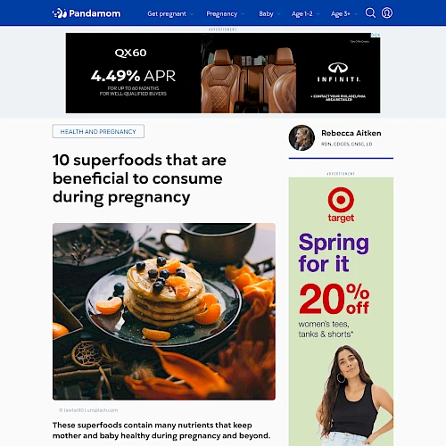Select the Health and Pregnancy category tag
Image resolution: width=446 pixels, height=446 pixels.
tap(98, 131)
